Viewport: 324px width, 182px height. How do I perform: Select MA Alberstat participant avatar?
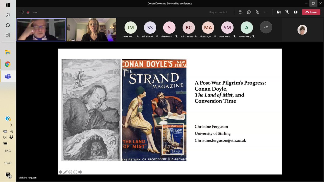tap(208, 28)
